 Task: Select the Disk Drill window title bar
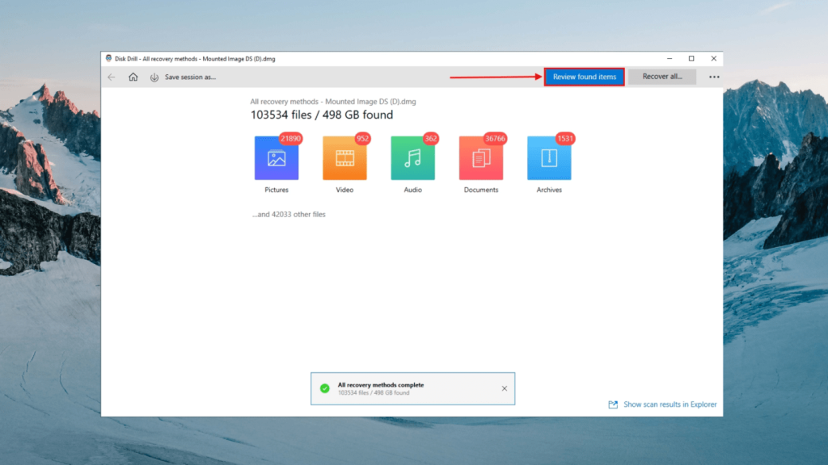(404, 57)
